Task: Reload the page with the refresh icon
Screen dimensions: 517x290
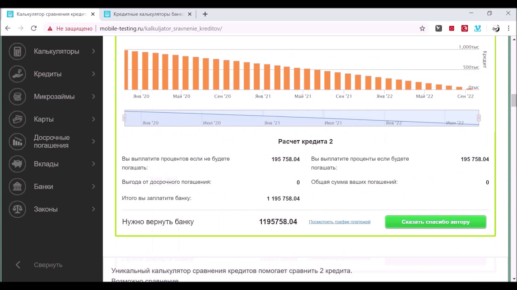Action: click(x=34, y=28)
